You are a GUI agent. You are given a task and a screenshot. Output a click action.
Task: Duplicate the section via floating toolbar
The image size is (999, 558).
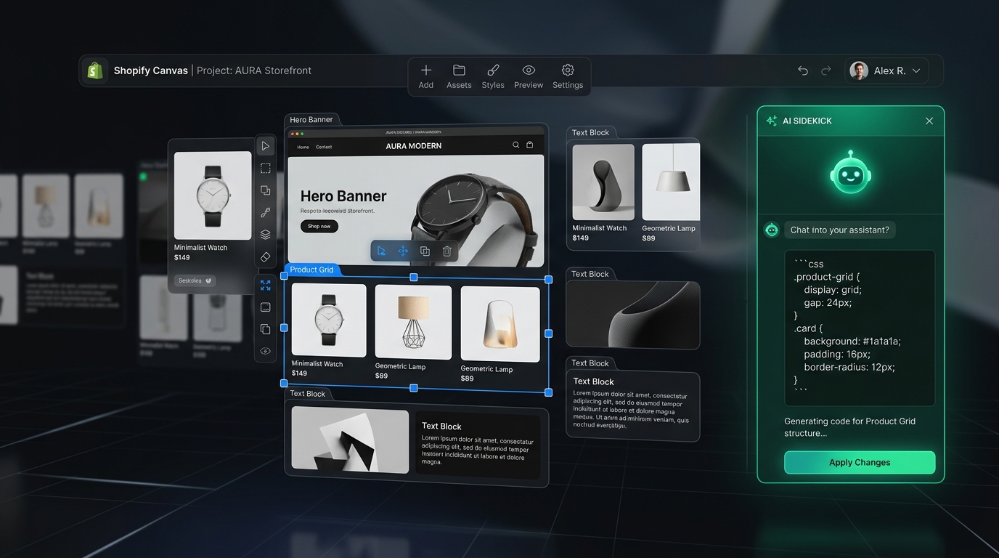click(425, 251)
